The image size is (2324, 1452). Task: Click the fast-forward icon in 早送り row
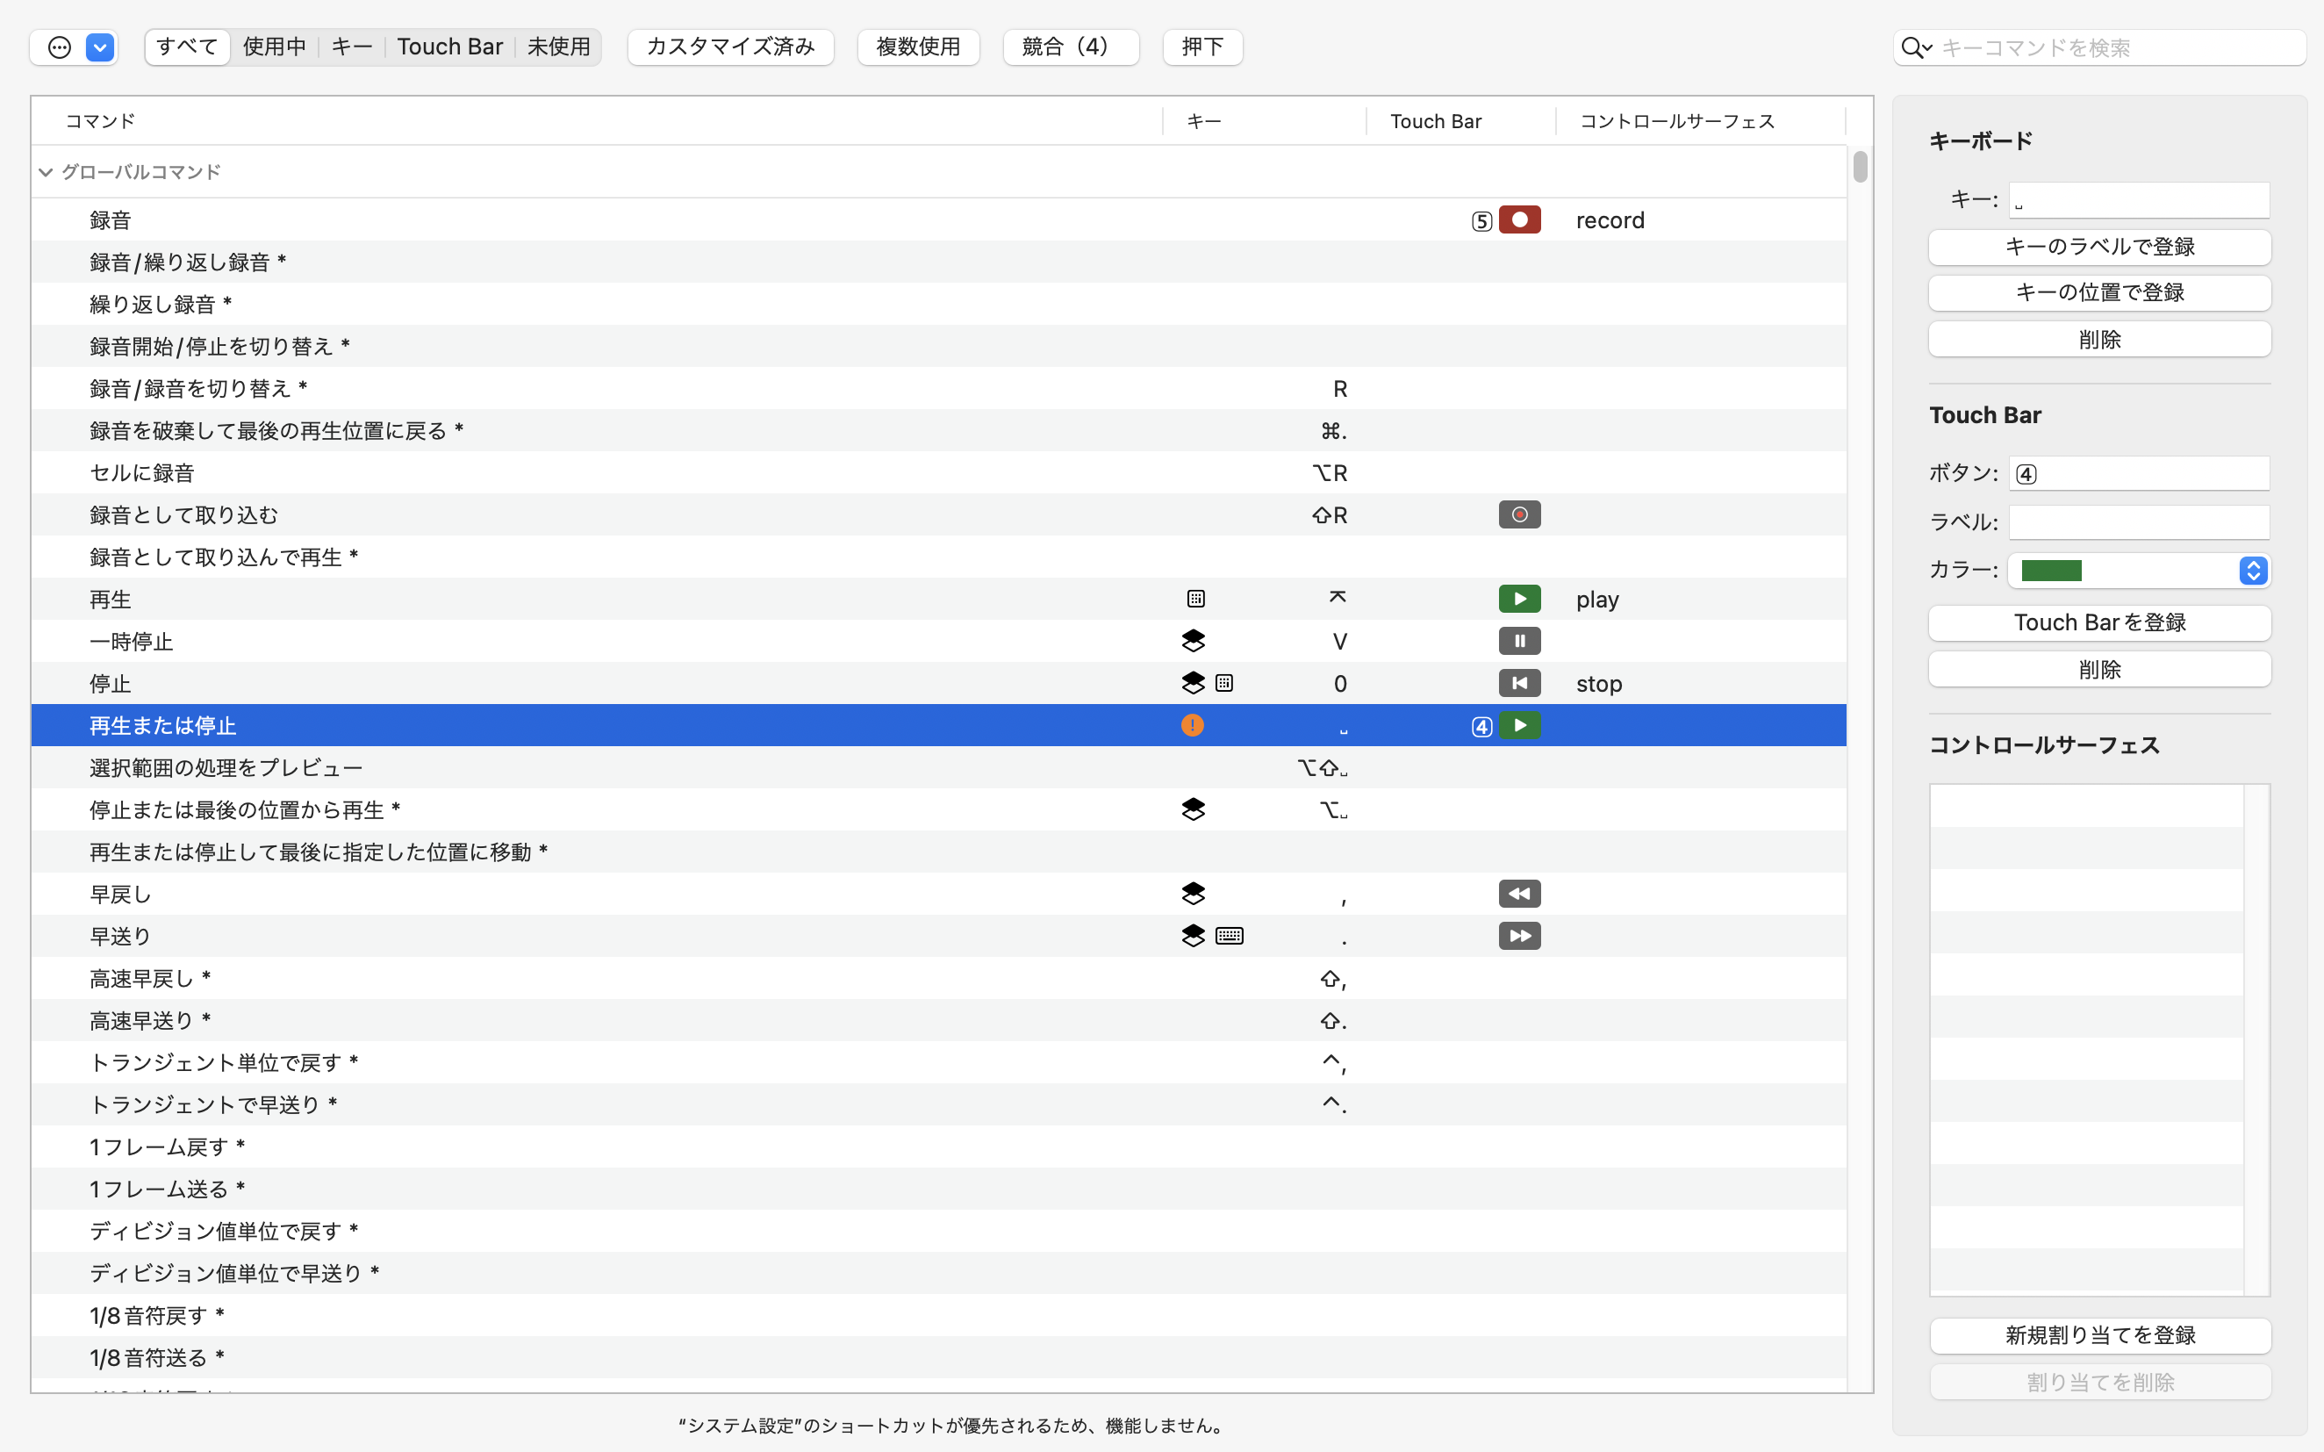click(x=1518, y=937)
